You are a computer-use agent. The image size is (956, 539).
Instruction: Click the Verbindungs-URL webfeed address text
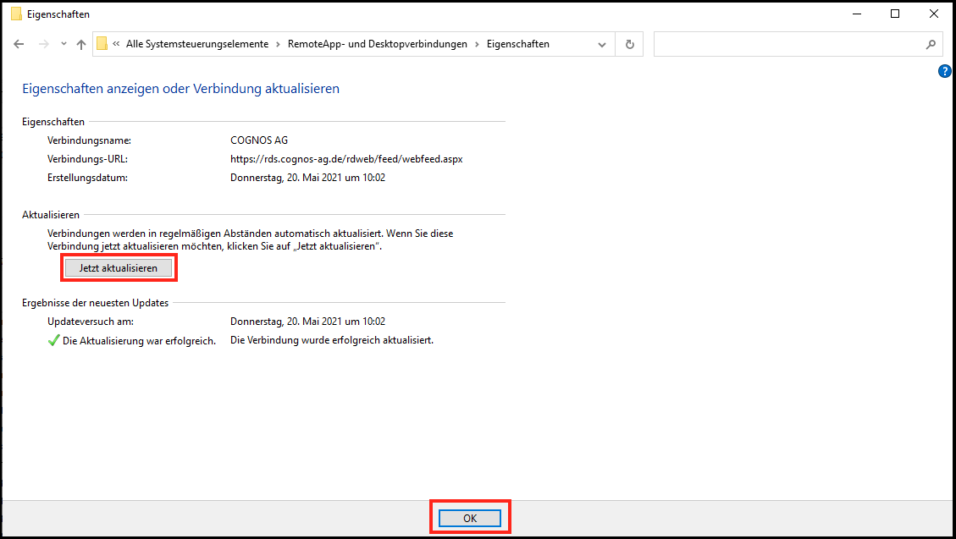pos(346,158)
